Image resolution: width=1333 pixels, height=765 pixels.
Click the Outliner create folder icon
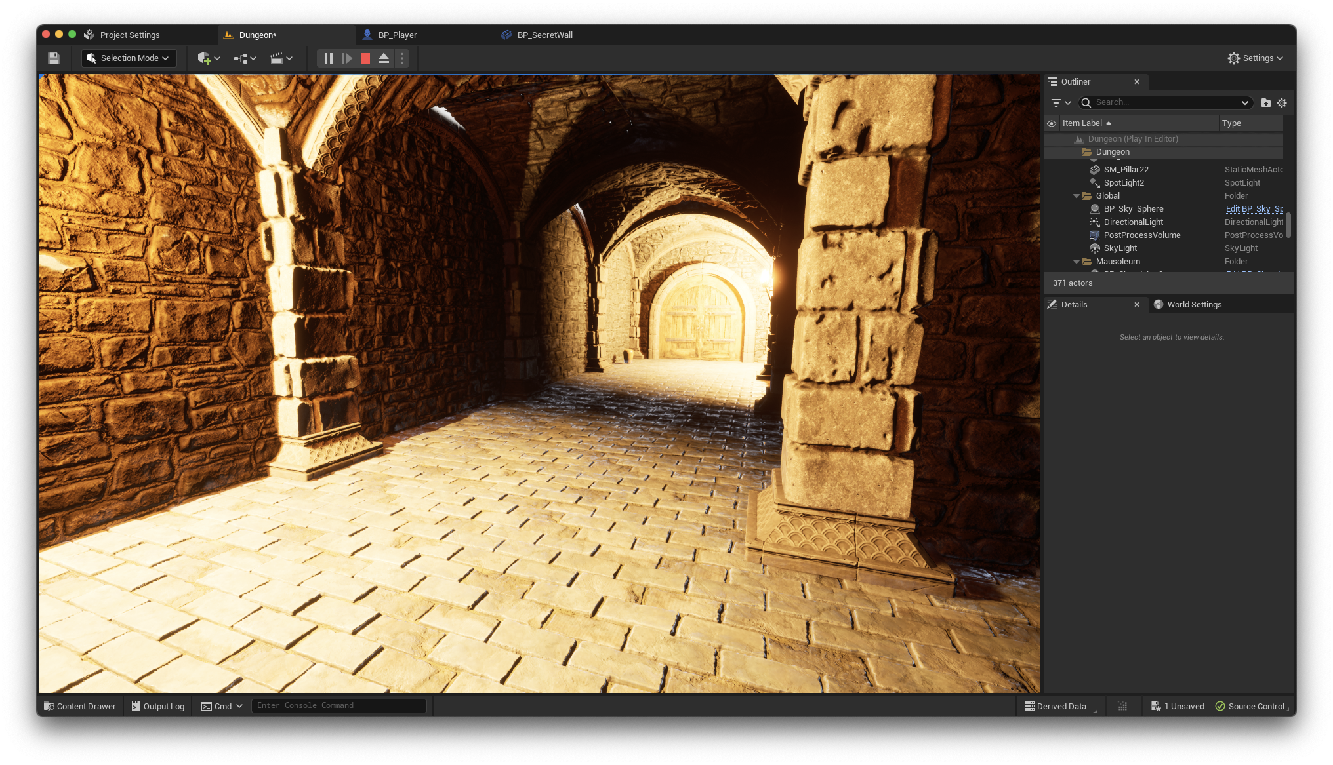(x=1266, y=103)
